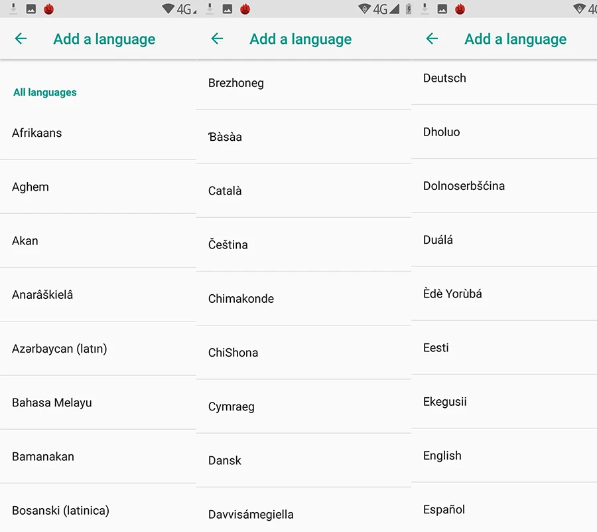Tap red app icon in left status bar
This screenshot has width=597, height=532.
(x=48, y=9)
